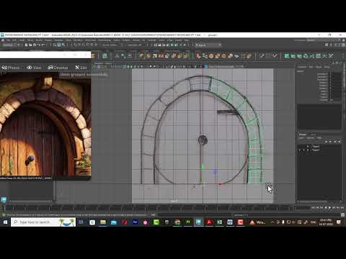Click the first orange mesh icon on shelf
The image size is (346, 259).
coord(142,56)
